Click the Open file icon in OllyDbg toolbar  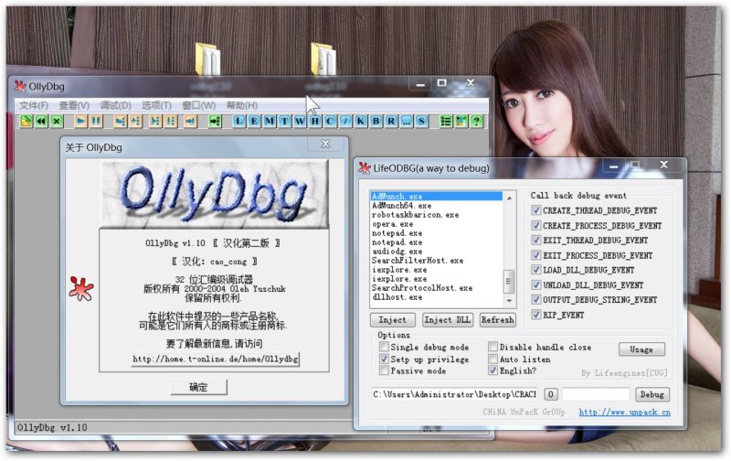[26, 122]
